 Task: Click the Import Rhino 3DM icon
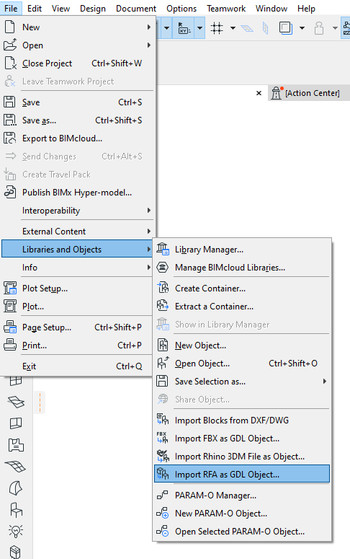click(x=163, y=456)
